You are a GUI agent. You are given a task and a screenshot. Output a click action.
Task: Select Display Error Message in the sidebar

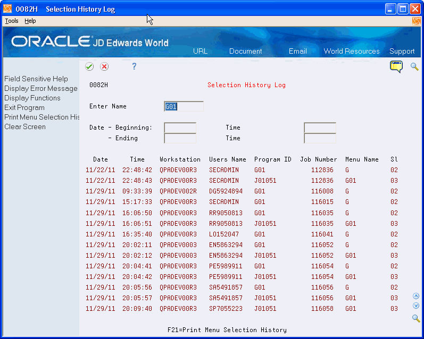tap(41, 89)
